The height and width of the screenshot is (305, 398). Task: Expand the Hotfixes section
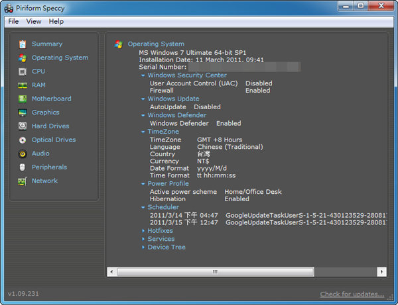[x=143, y=231]
